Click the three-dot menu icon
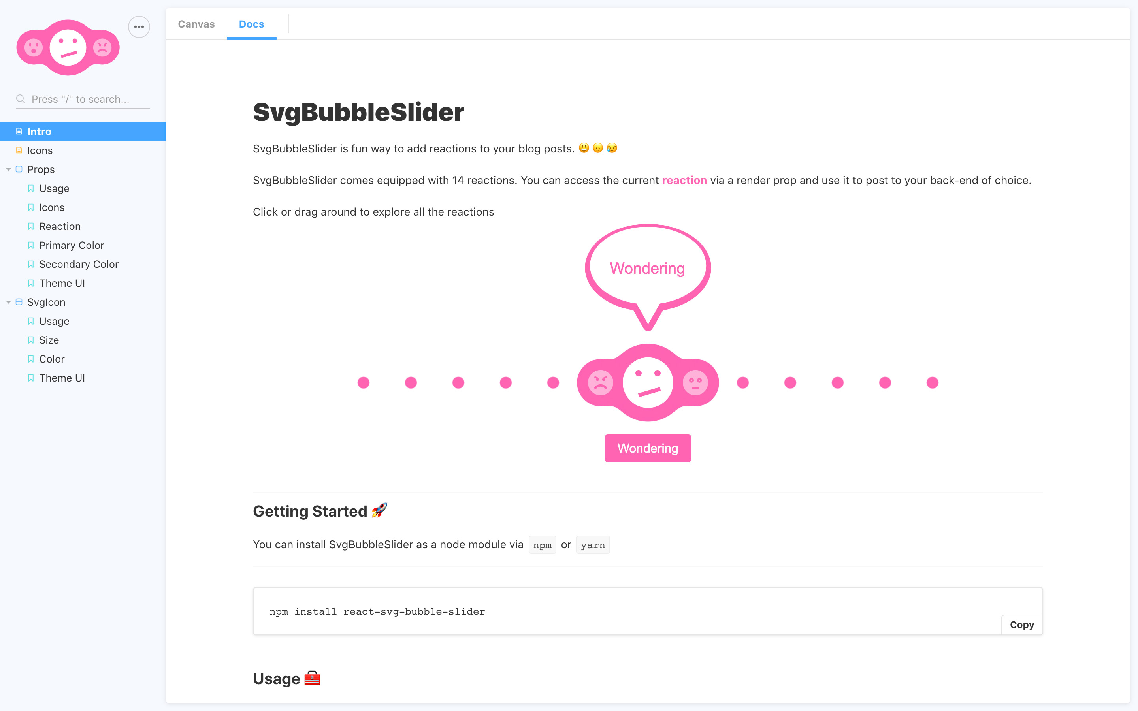The height and width of the screenshot is (711, 1138). pos(138,26)
